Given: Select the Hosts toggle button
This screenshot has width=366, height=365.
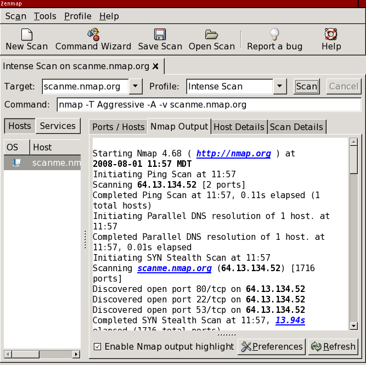Looking at the screenshot, I should (20, 126).
